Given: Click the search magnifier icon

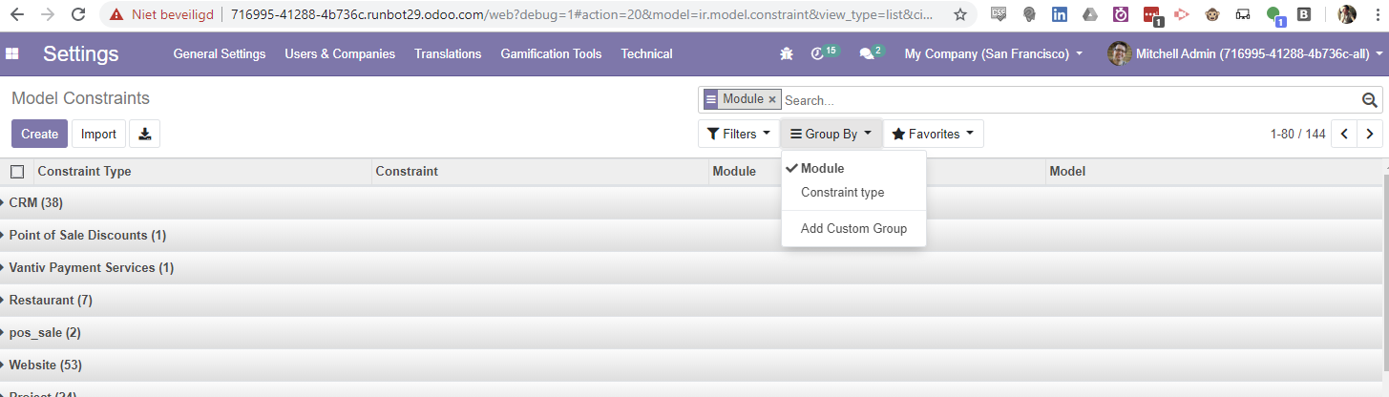Looking at the screenshot, I should click(1369, 100).
